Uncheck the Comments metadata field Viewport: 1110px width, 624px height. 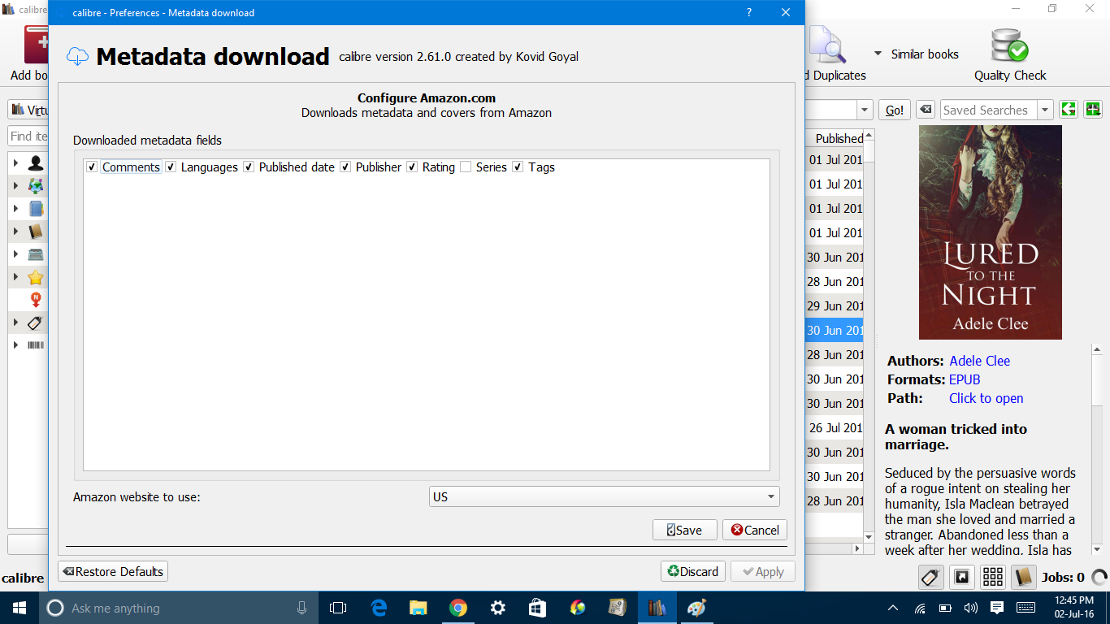(92, 167)
